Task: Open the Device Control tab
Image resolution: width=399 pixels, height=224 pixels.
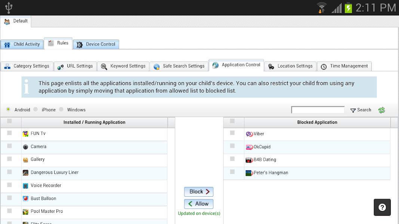Action: coord(96,44)
